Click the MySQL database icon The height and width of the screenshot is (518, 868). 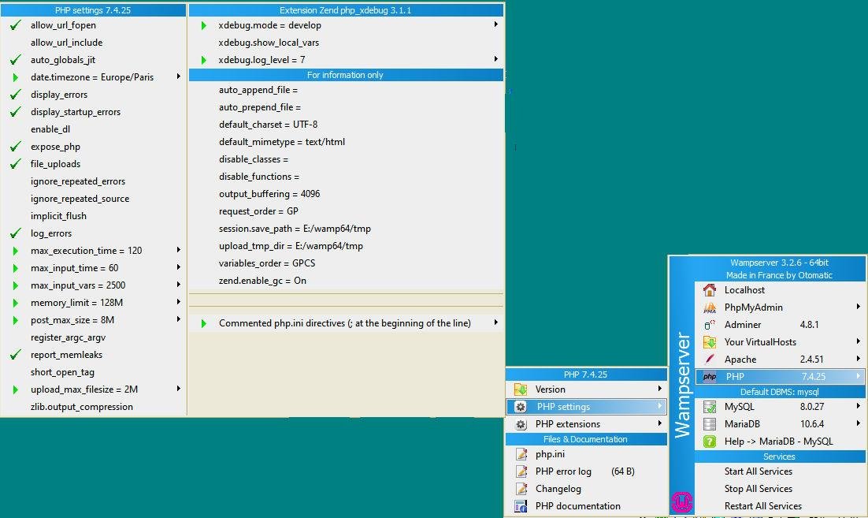click(709, 407)
